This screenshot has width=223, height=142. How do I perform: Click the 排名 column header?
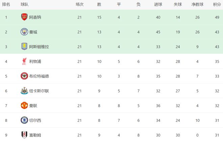[x=6, y=4]
